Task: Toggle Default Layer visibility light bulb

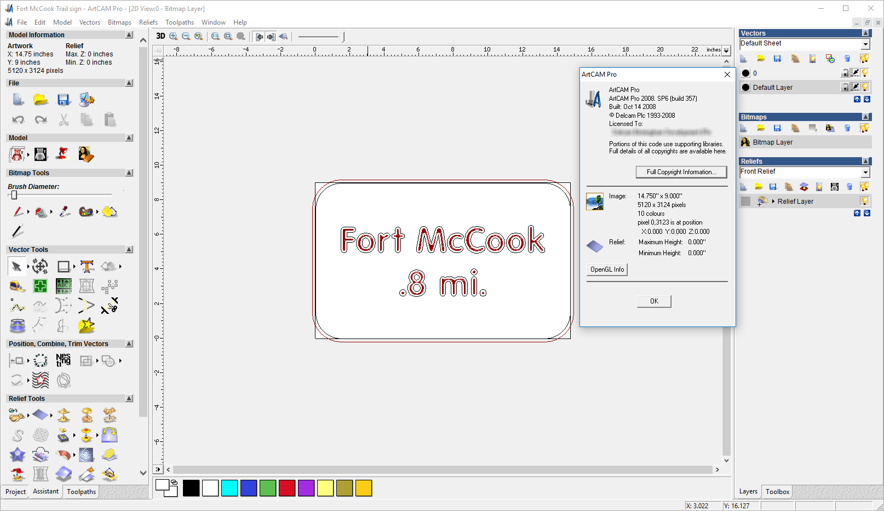Action: (x=865, y=87)
